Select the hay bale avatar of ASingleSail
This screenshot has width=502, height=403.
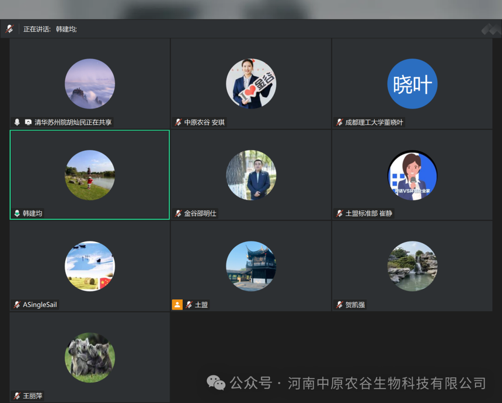pos(90,266)
